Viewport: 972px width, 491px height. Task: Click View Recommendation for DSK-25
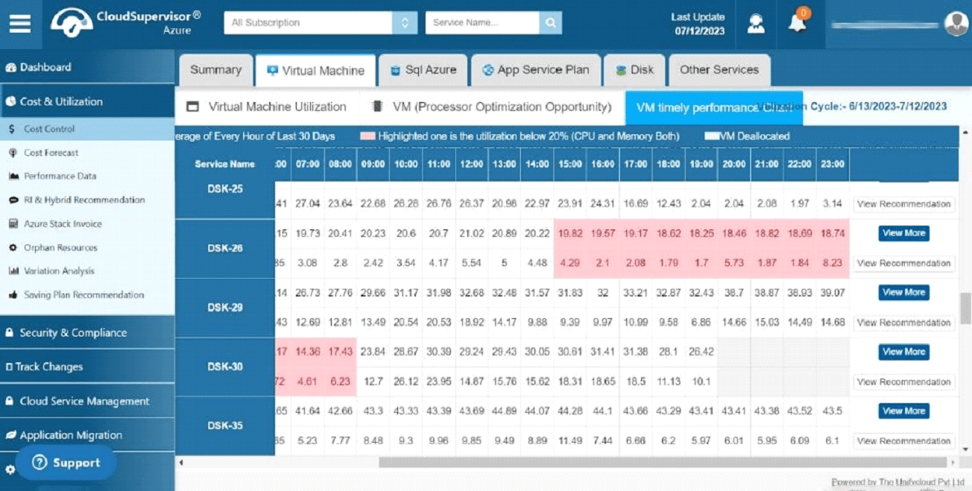click(x=903, y=204)
